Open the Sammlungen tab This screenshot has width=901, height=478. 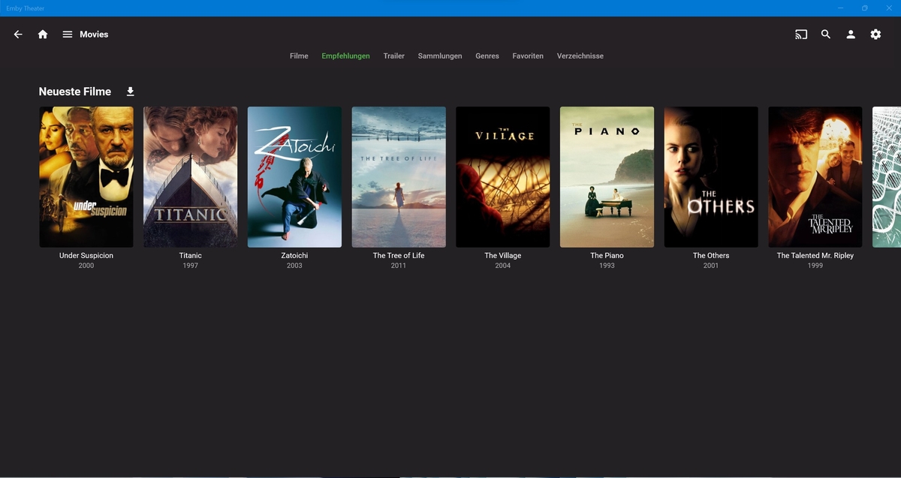440,56
